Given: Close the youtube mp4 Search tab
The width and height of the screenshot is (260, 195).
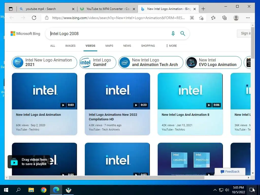Looking at the screenshot, I should pos(73,9).
